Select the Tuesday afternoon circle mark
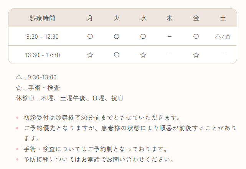The height and width of the screenshot is (169, 246). (x=117, y=55)
